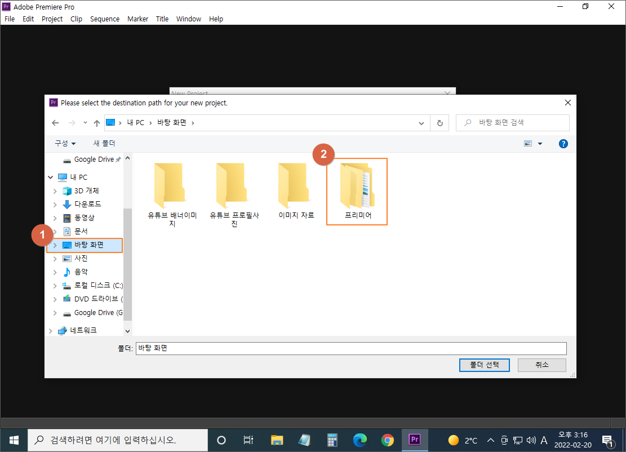Close the destination path dialog

[568, 103]
